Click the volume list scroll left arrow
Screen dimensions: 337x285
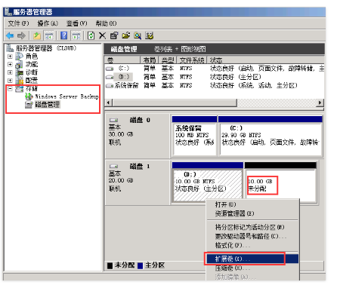(x=109, y=103)
